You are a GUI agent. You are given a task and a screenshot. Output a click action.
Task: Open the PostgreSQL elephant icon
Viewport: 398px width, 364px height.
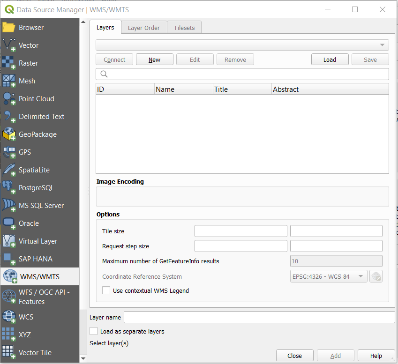click(9, 188)
